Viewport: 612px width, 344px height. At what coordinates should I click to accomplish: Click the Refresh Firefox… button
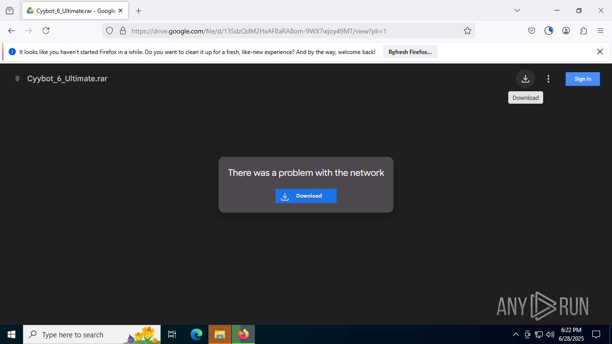[410, 52]
